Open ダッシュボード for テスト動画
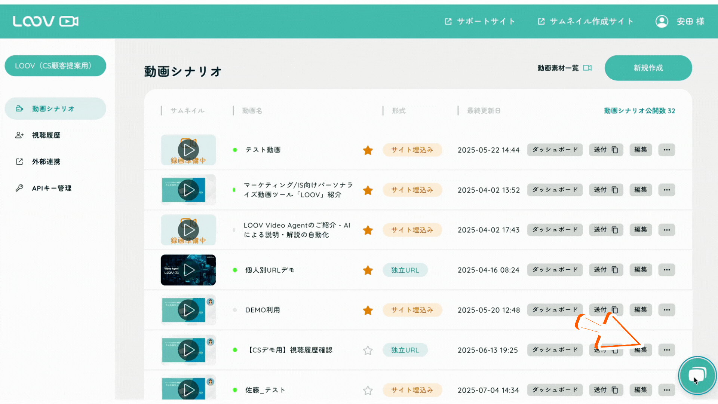Viewport: 718px width, 404px height. click(x=555, y=150)
